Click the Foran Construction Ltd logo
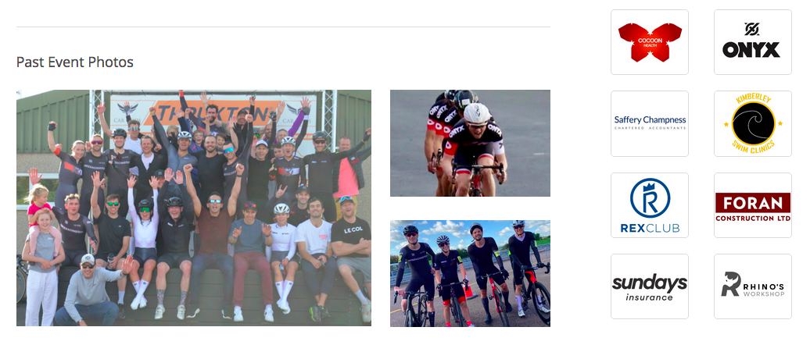 pos(752,205)
